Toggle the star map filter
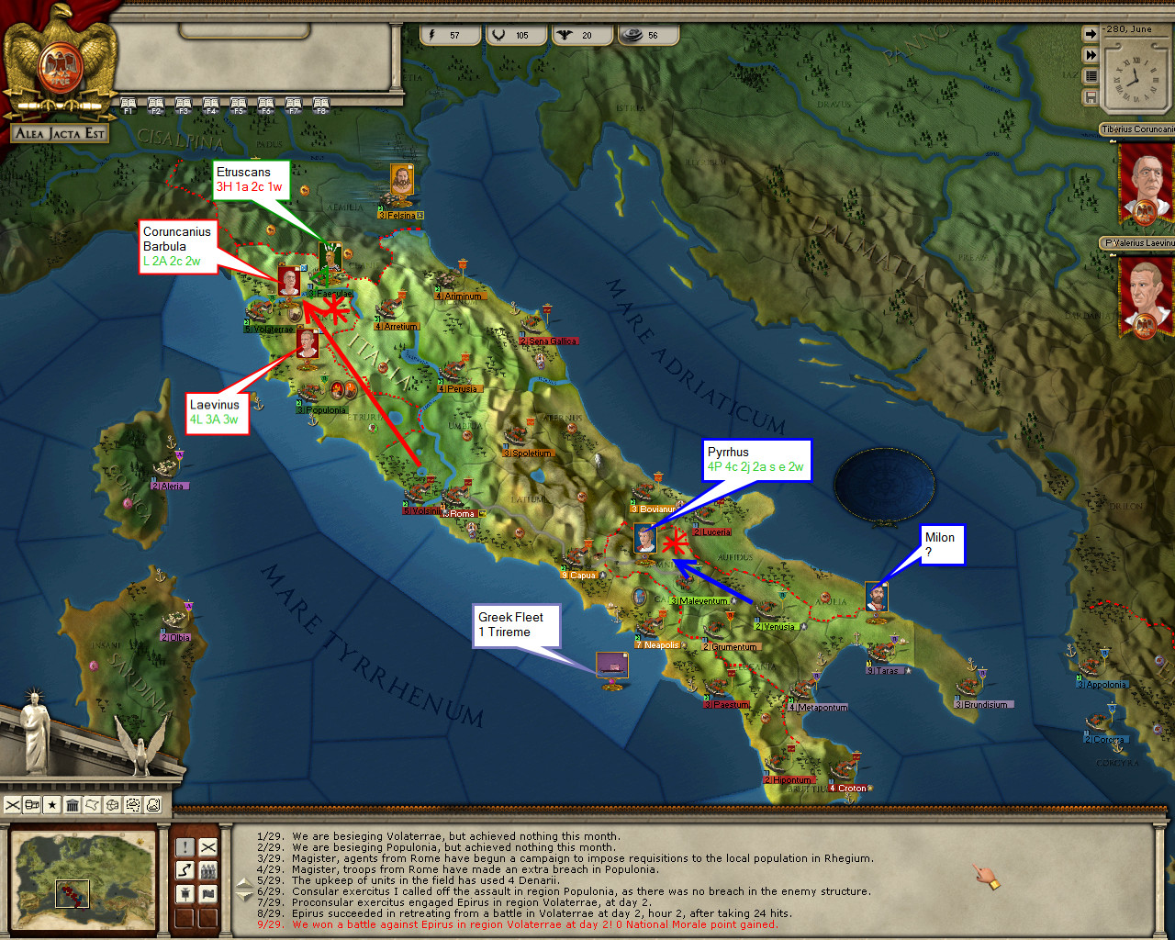Screen dimensions: 1175x940 (51, 805)
